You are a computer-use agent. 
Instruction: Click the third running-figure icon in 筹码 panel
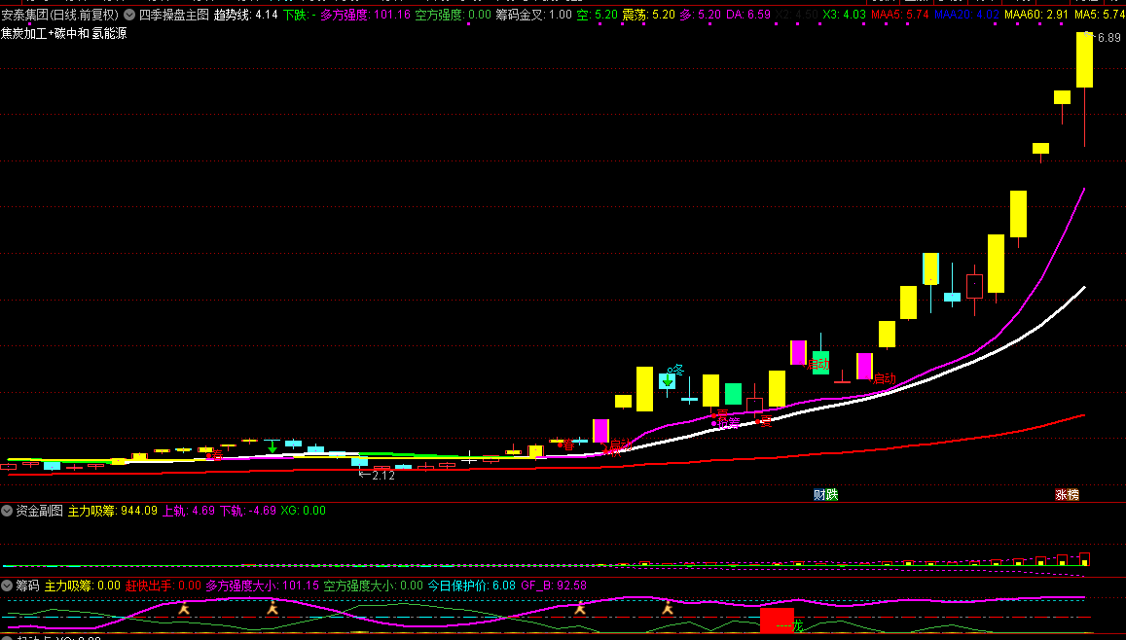point(579,609)
